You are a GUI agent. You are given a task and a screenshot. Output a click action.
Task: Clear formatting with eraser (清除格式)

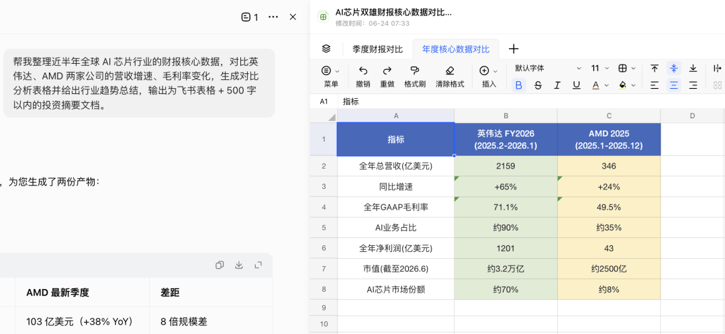point(449,71)
